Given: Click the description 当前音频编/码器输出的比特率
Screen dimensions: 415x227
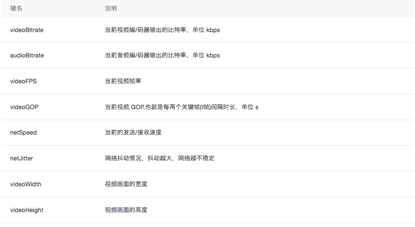Looking at the screenshot, I should click(162, 56).
